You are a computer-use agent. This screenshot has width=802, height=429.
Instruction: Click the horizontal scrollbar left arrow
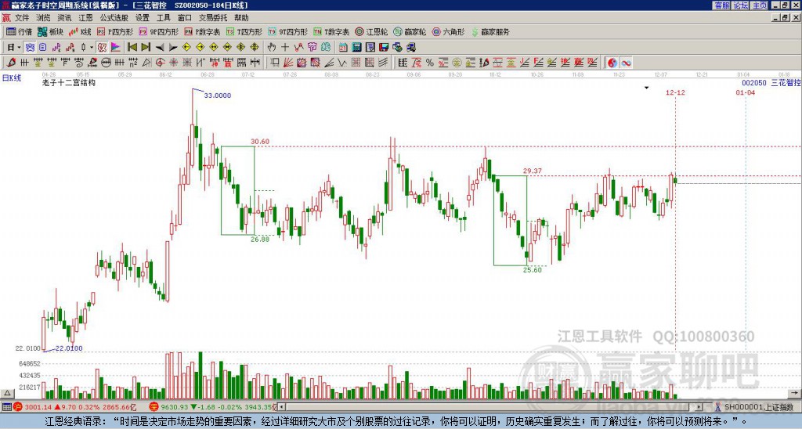tap(281, 407)
